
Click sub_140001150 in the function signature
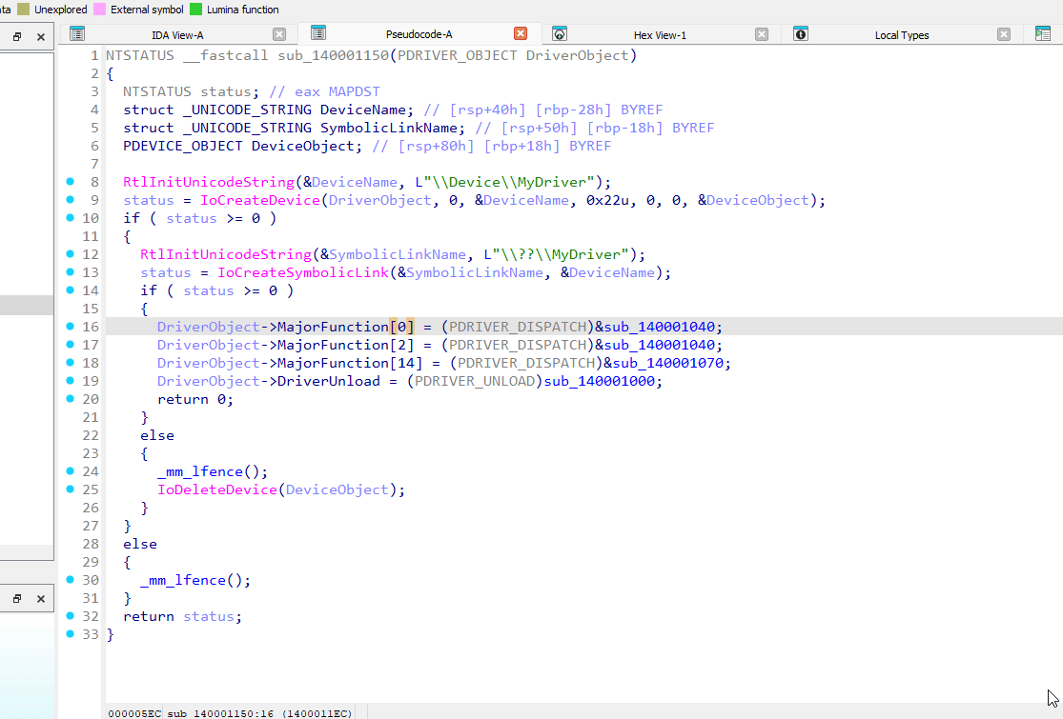(x=333, y=55)
